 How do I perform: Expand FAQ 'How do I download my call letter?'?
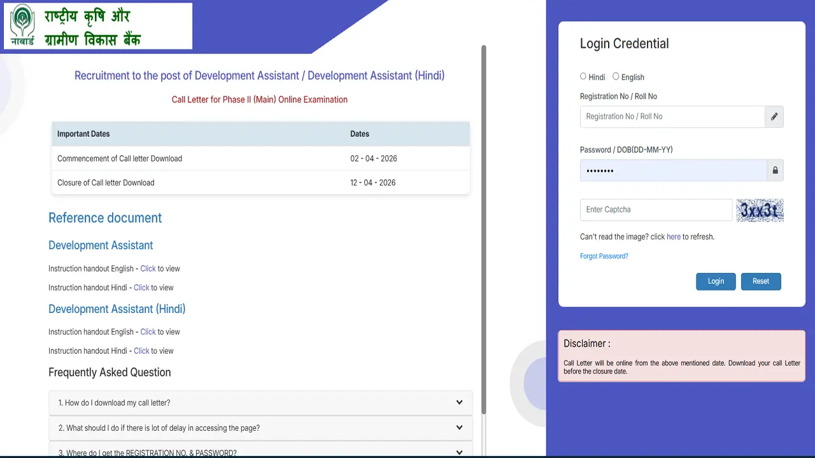click(x=260, y=403)
